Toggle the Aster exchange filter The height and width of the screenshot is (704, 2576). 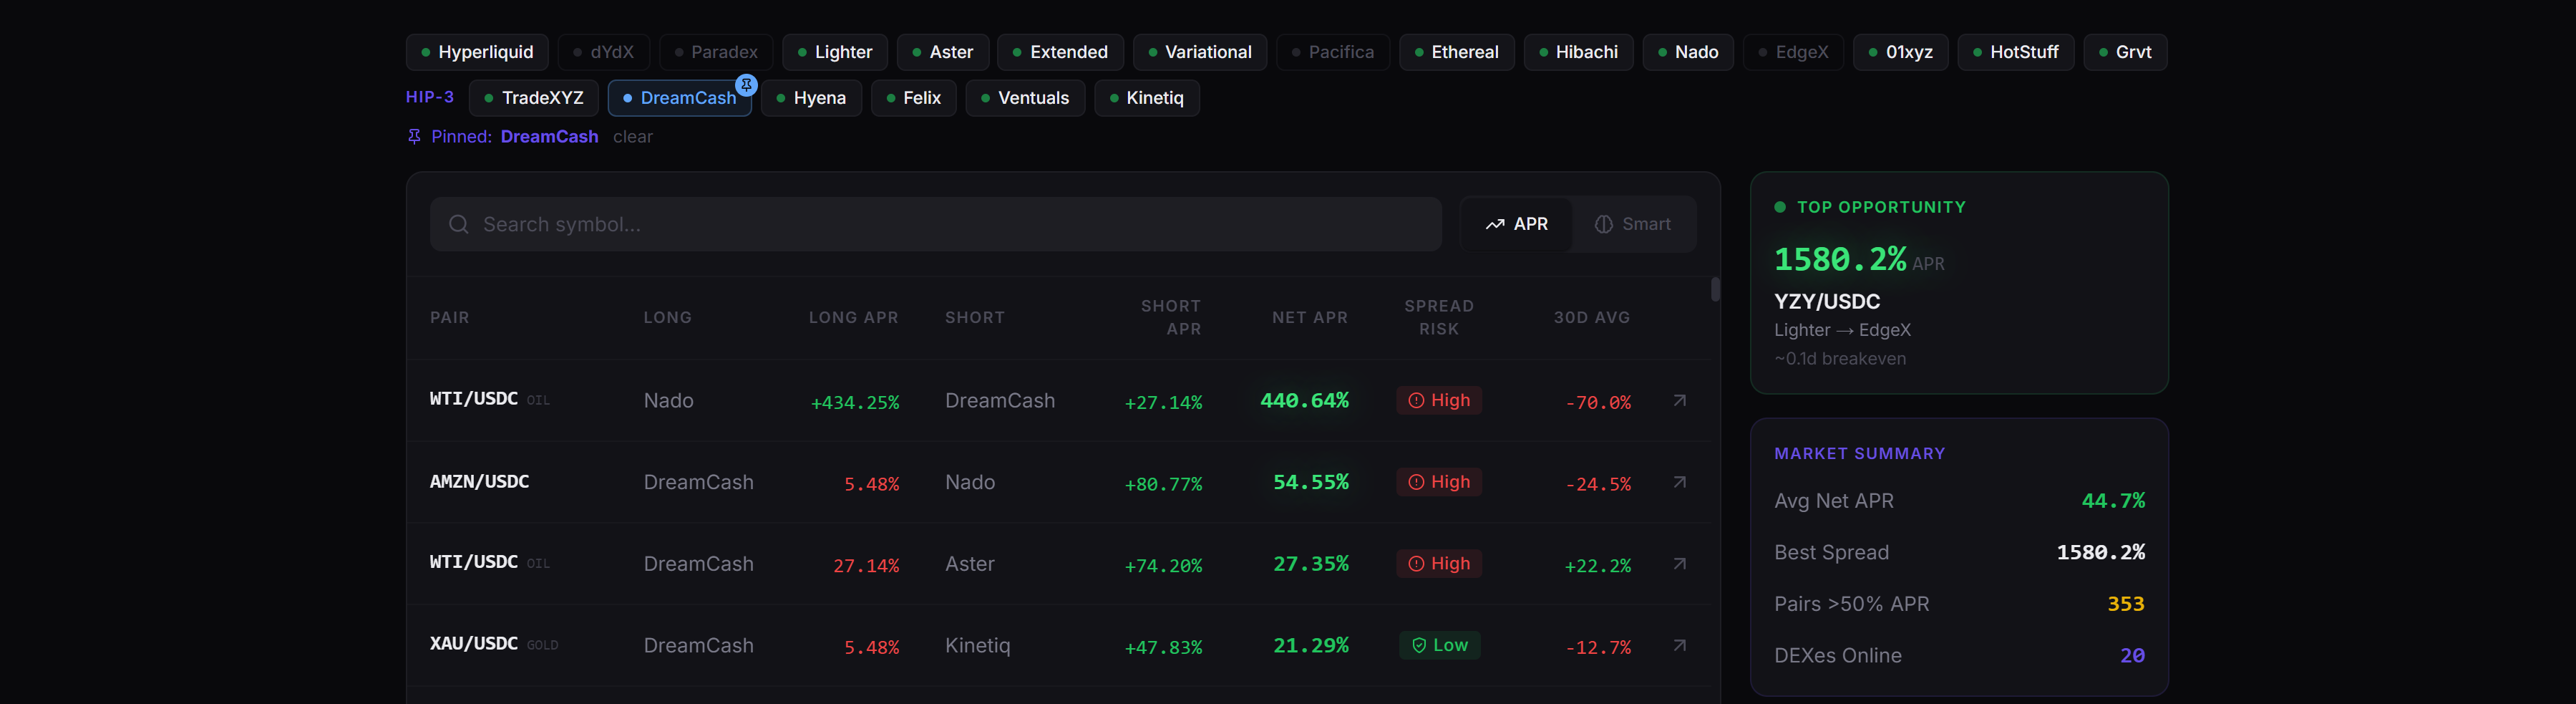[x=943, y=52]
